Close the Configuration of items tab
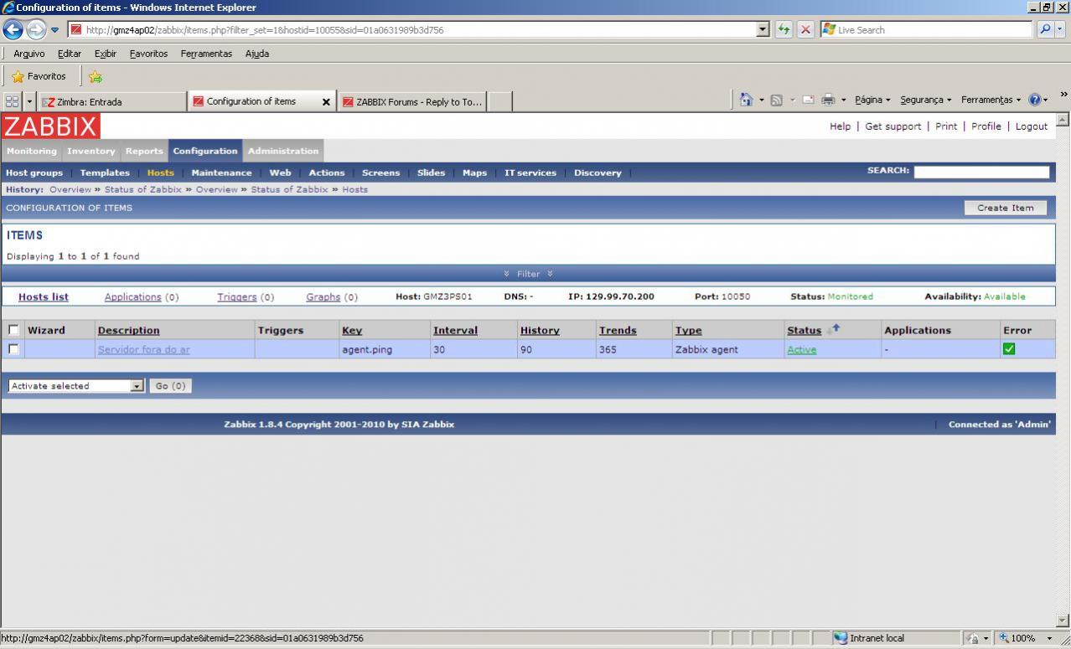Viewport: 1071px width, 649px height. coord(326,102)
